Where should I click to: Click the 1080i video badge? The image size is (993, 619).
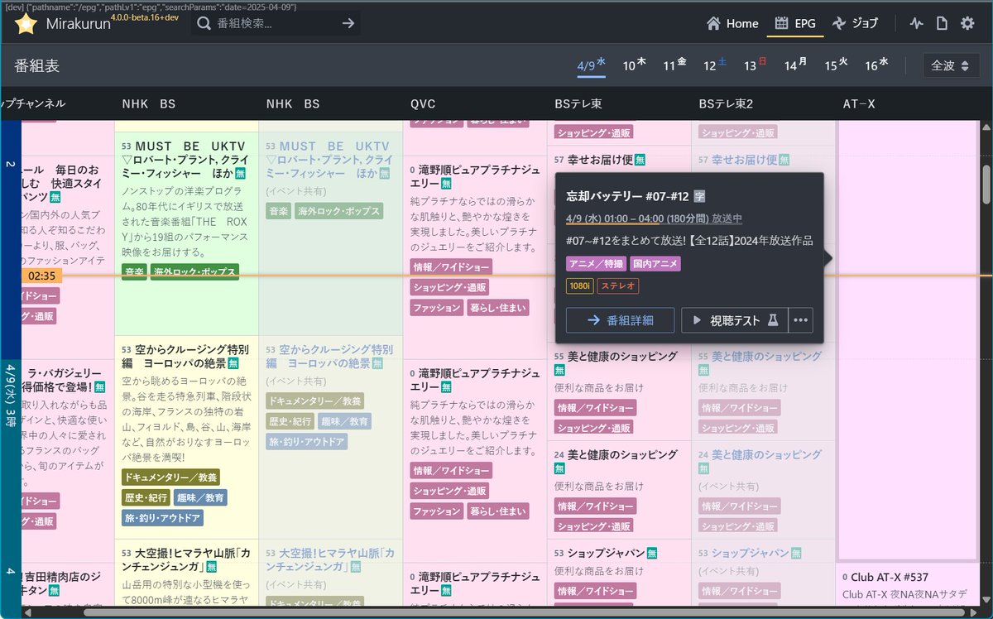(x=579, y=286)
